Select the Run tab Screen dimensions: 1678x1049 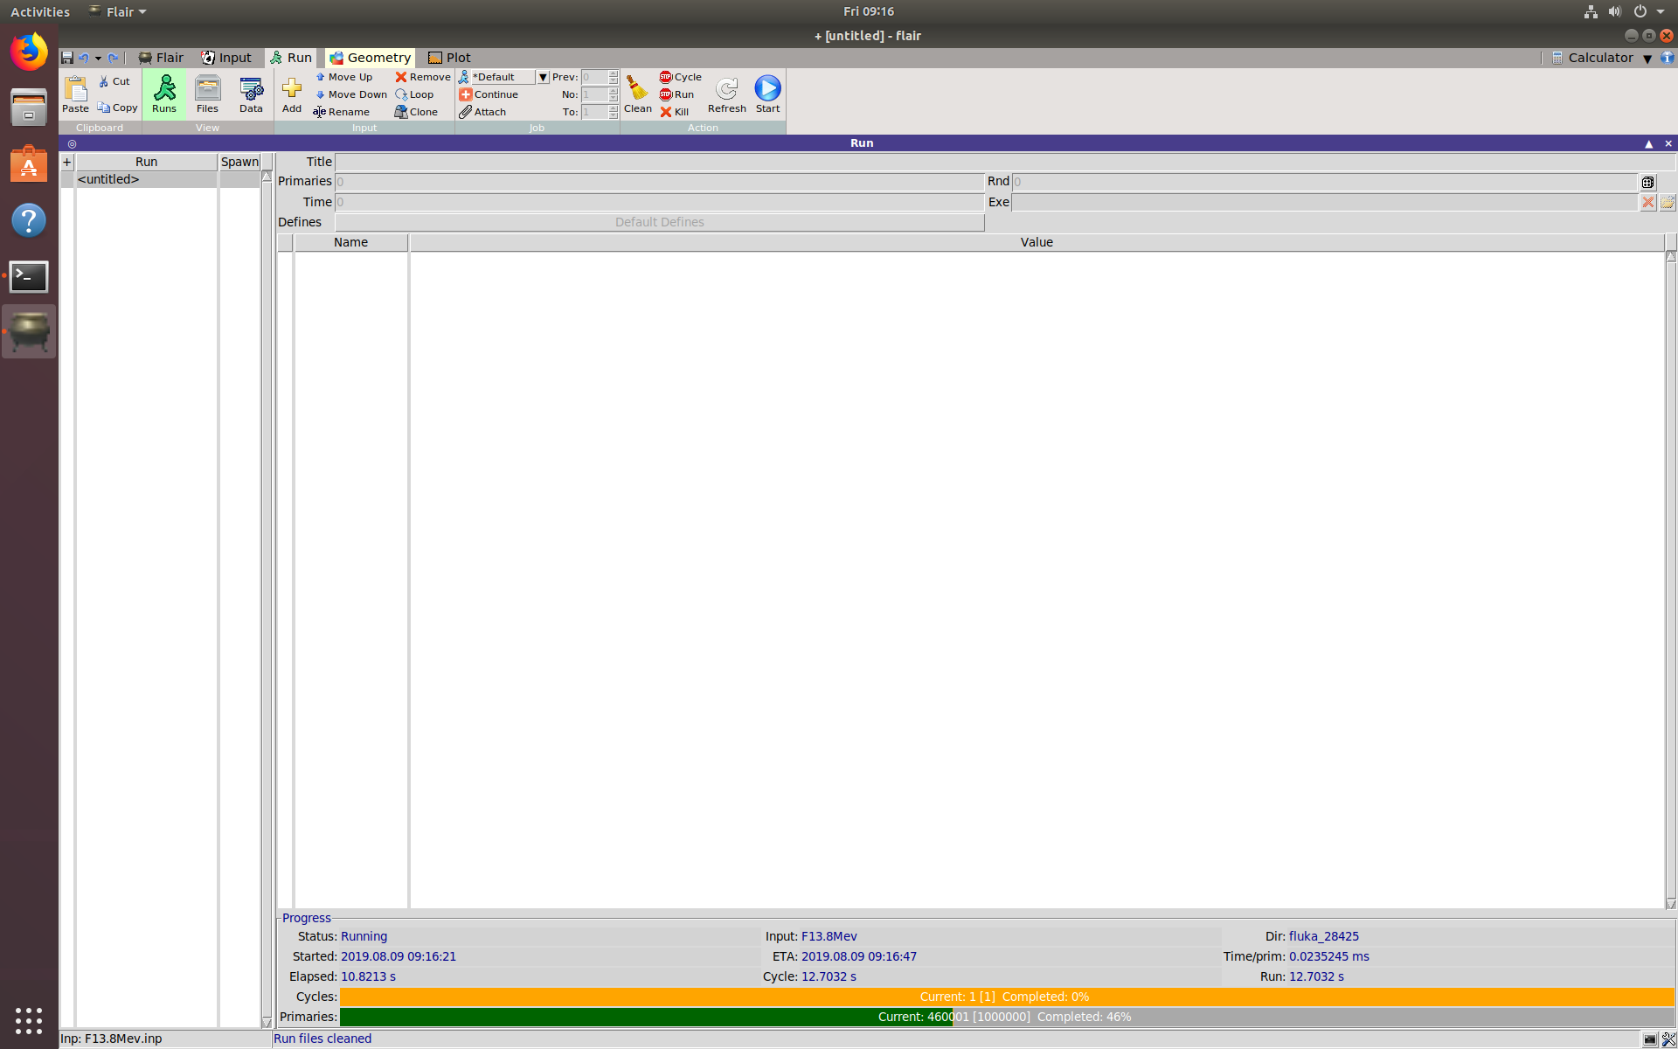(x=291, y=58)
